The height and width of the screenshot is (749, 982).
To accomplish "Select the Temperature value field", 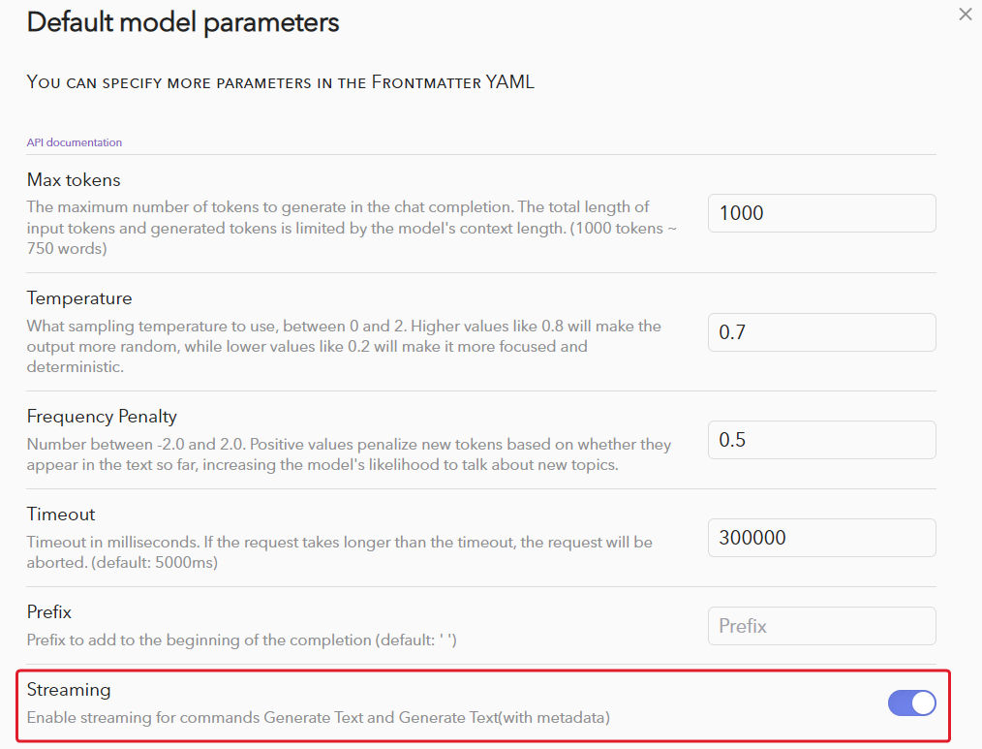I will [820, 331].
